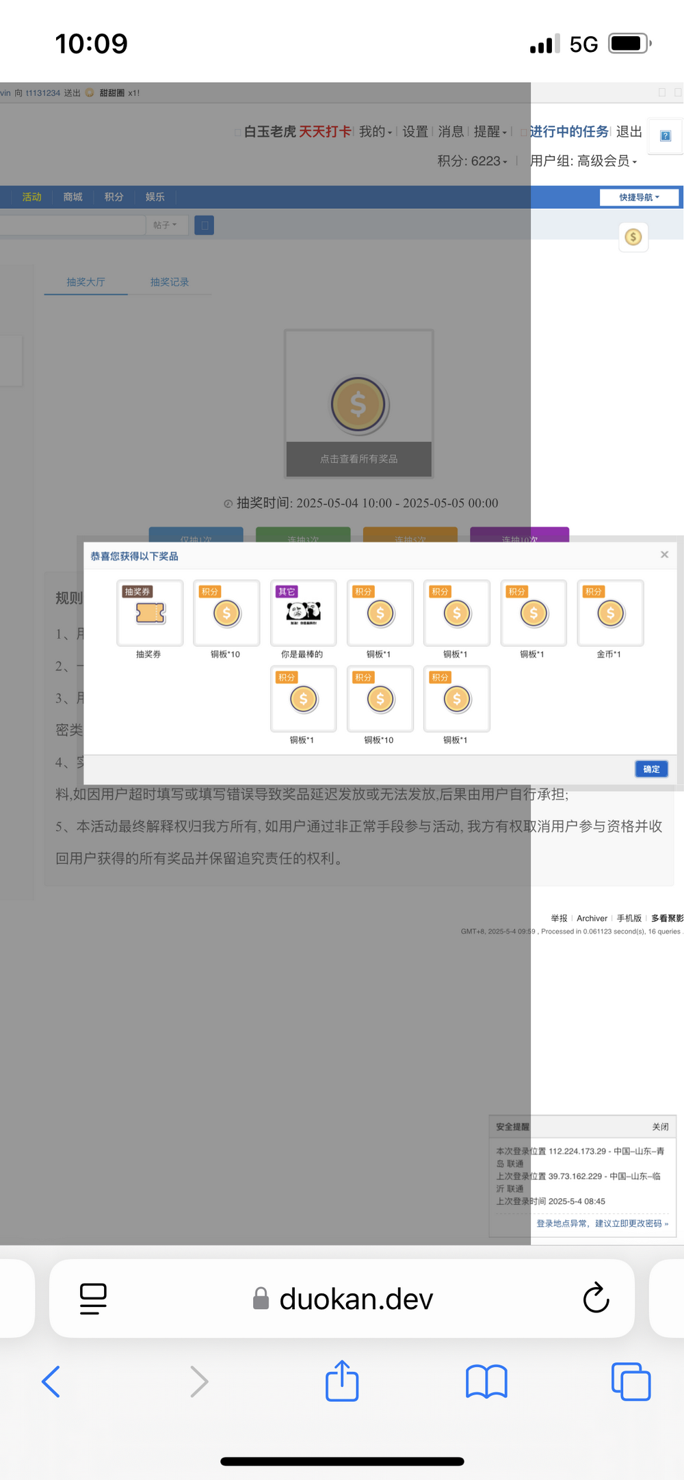
Task: Click the panda 你是最棒的 prize image
Action: (x=303, y=613)
